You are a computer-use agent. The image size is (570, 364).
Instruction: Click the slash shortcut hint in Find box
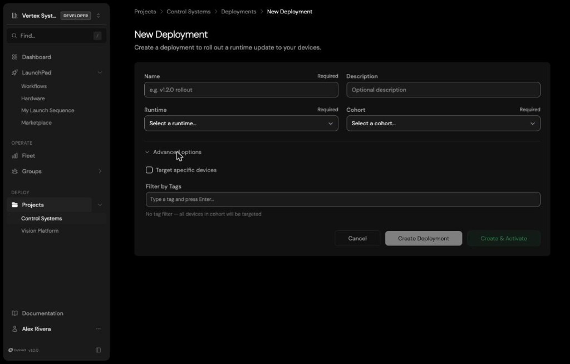coord(97,36)
